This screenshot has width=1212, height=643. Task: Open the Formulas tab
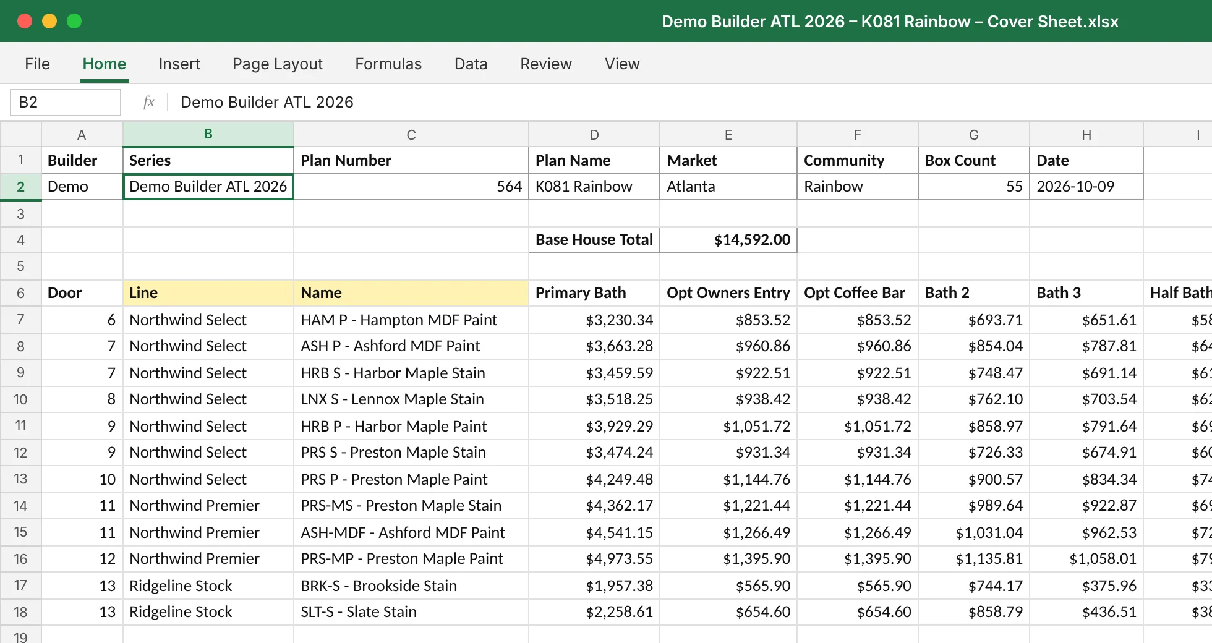[x=388, y=64]
